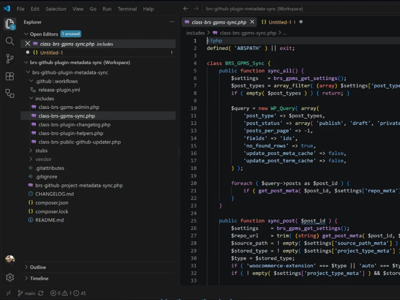Collapse the .github\workflows folder

coord(31,81)
